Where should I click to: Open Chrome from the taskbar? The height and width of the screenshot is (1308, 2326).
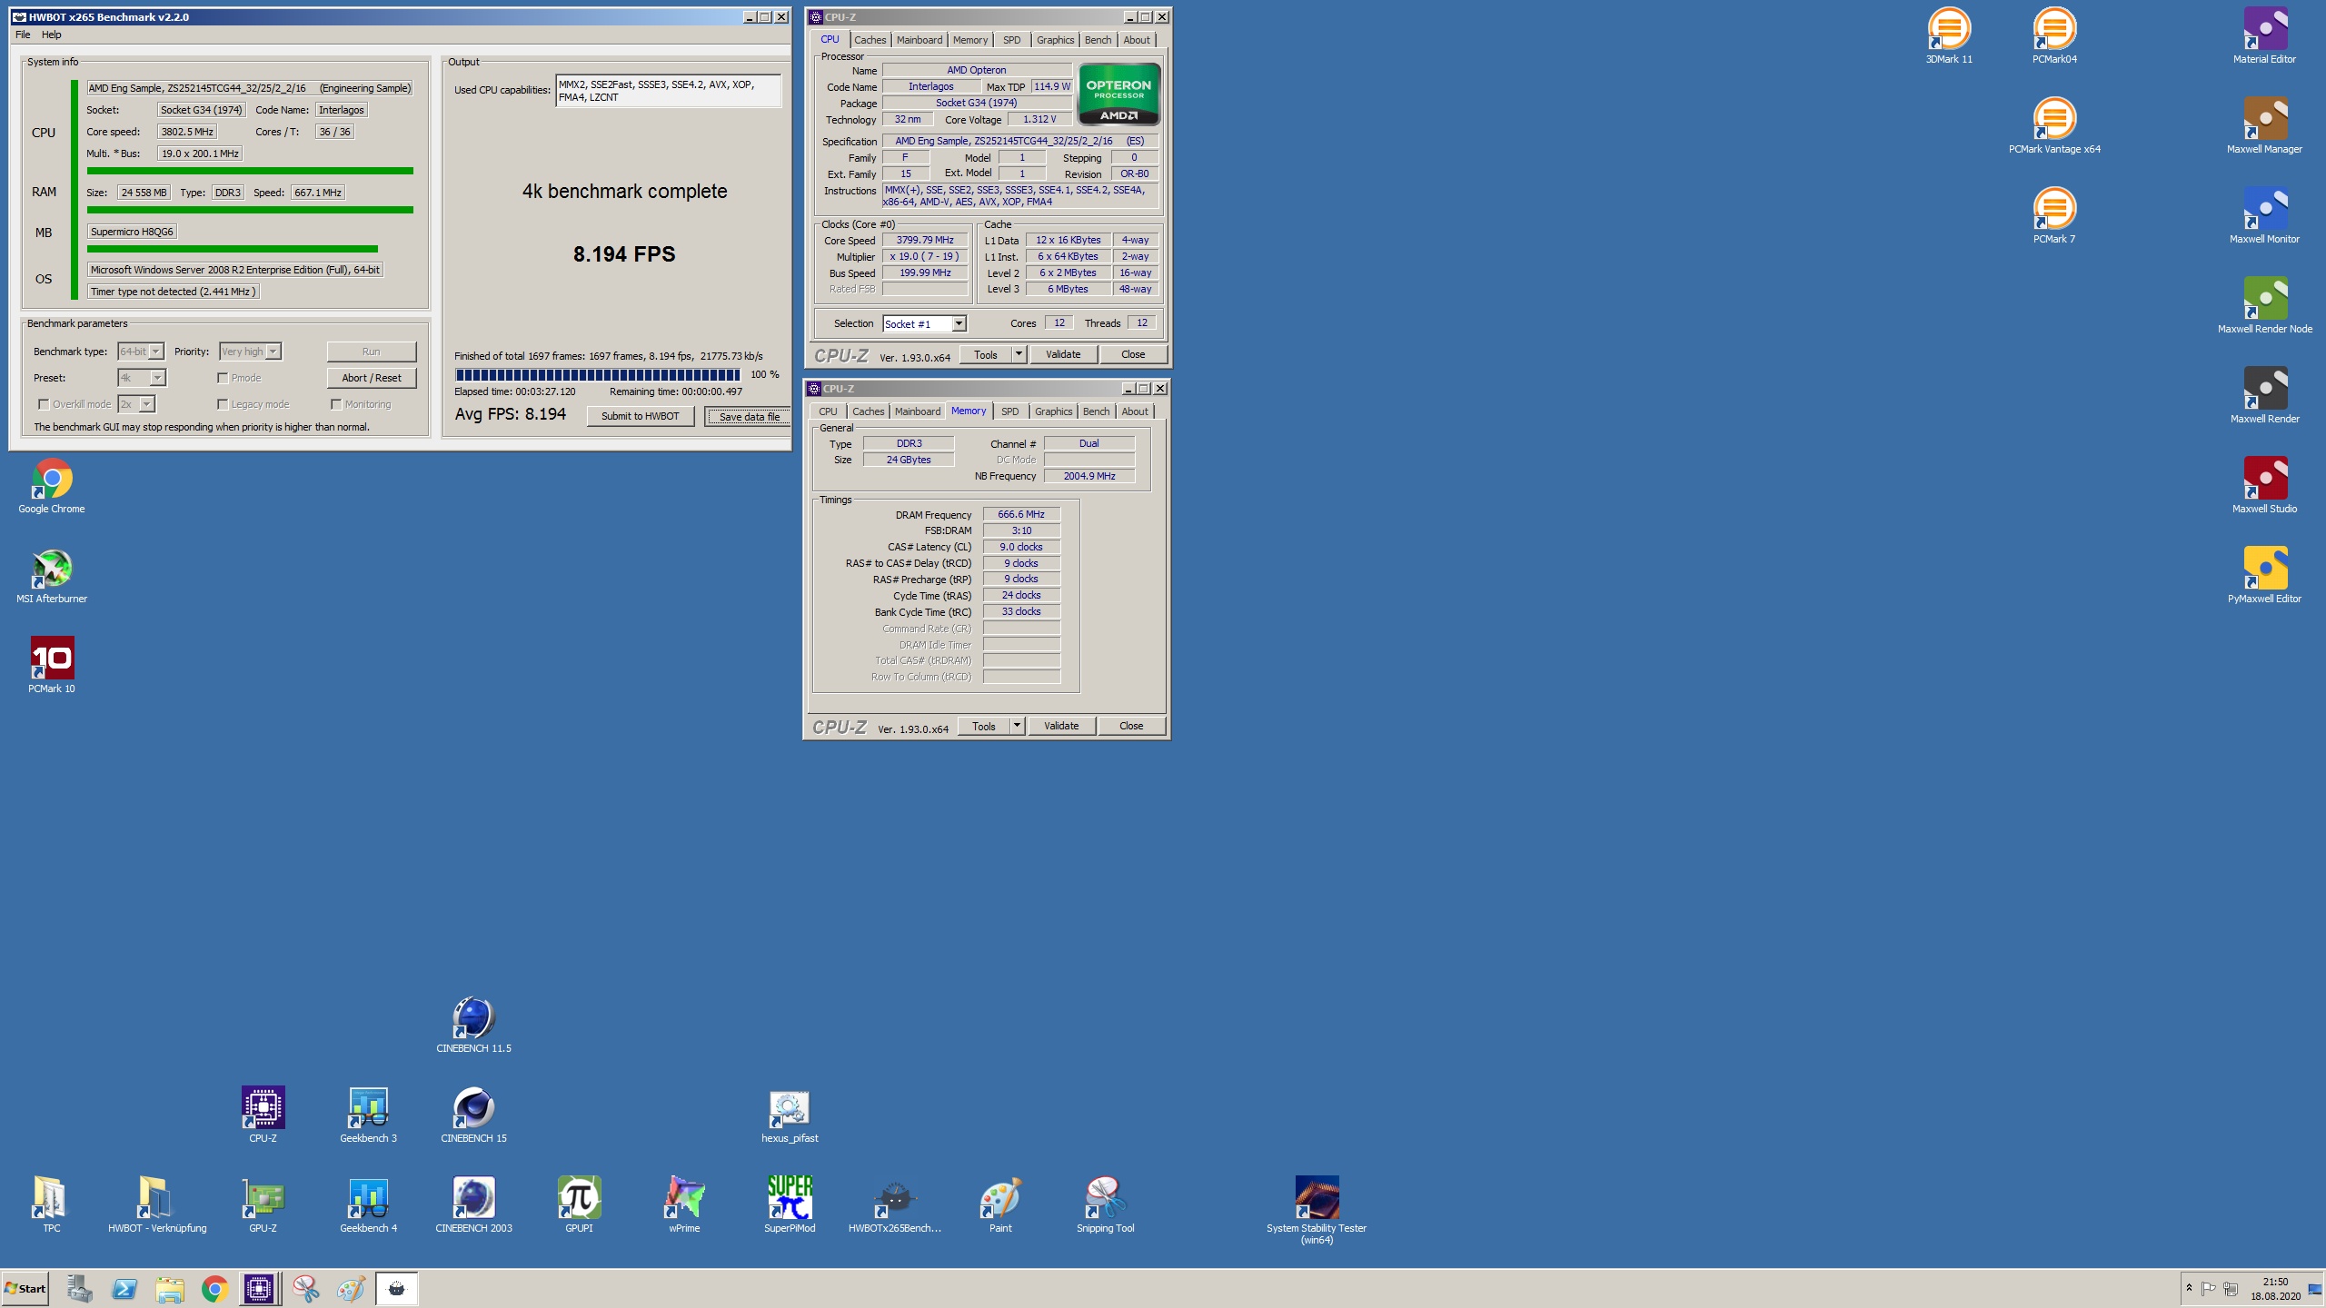[214, 1288]
